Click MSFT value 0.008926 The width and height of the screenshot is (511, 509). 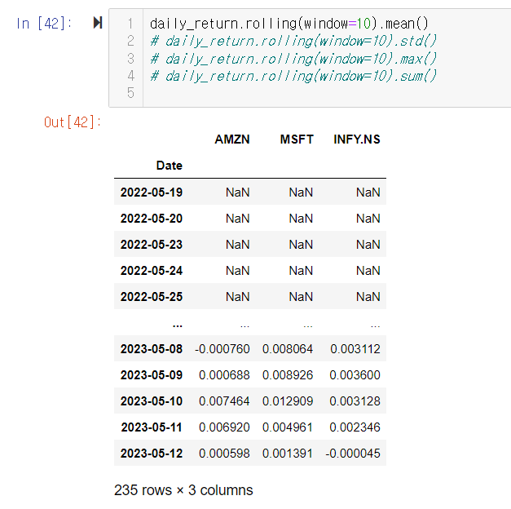tap(288, 375)
